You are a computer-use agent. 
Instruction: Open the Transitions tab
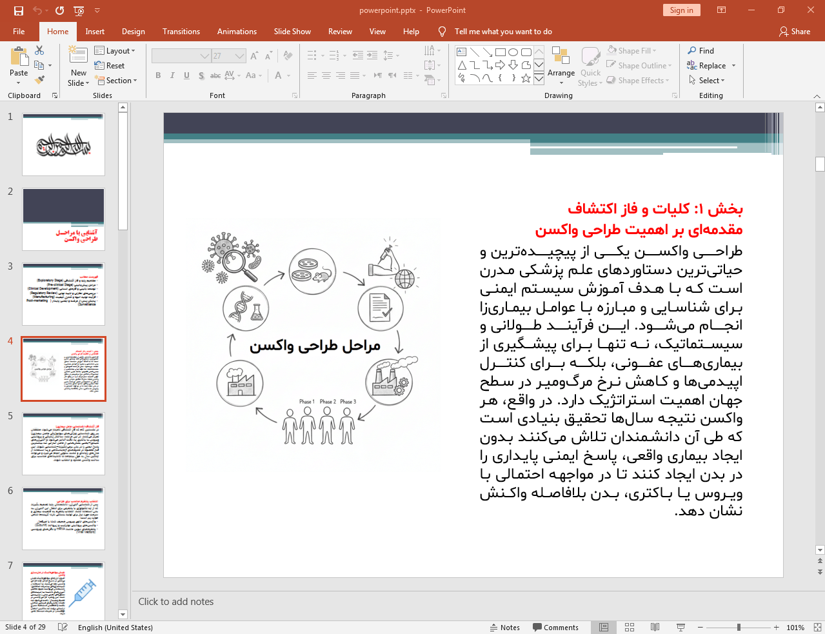point(181,31)
